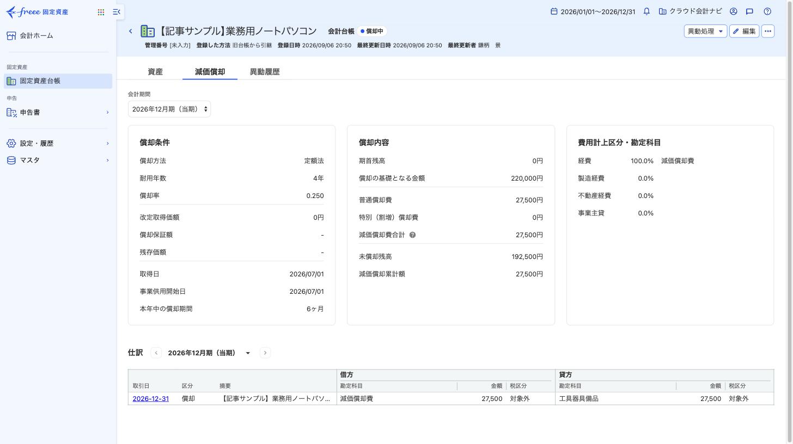Click 会計ホーム sidebar icon
This screenshot has width=793, height=444.
tap(11, 36)
